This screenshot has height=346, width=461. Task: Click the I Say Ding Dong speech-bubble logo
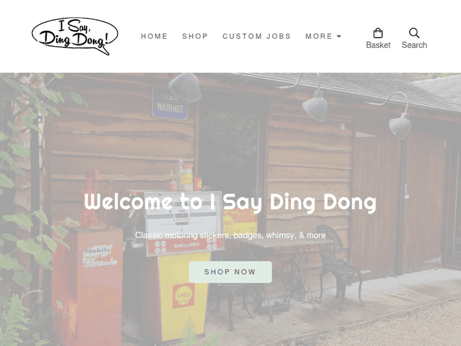point(75,36)
